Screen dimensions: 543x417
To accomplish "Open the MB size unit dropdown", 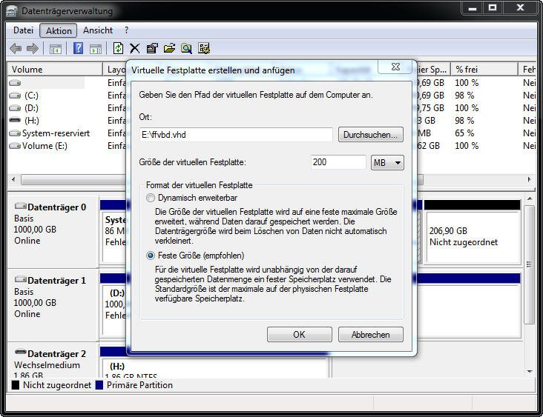I will 387,162.
